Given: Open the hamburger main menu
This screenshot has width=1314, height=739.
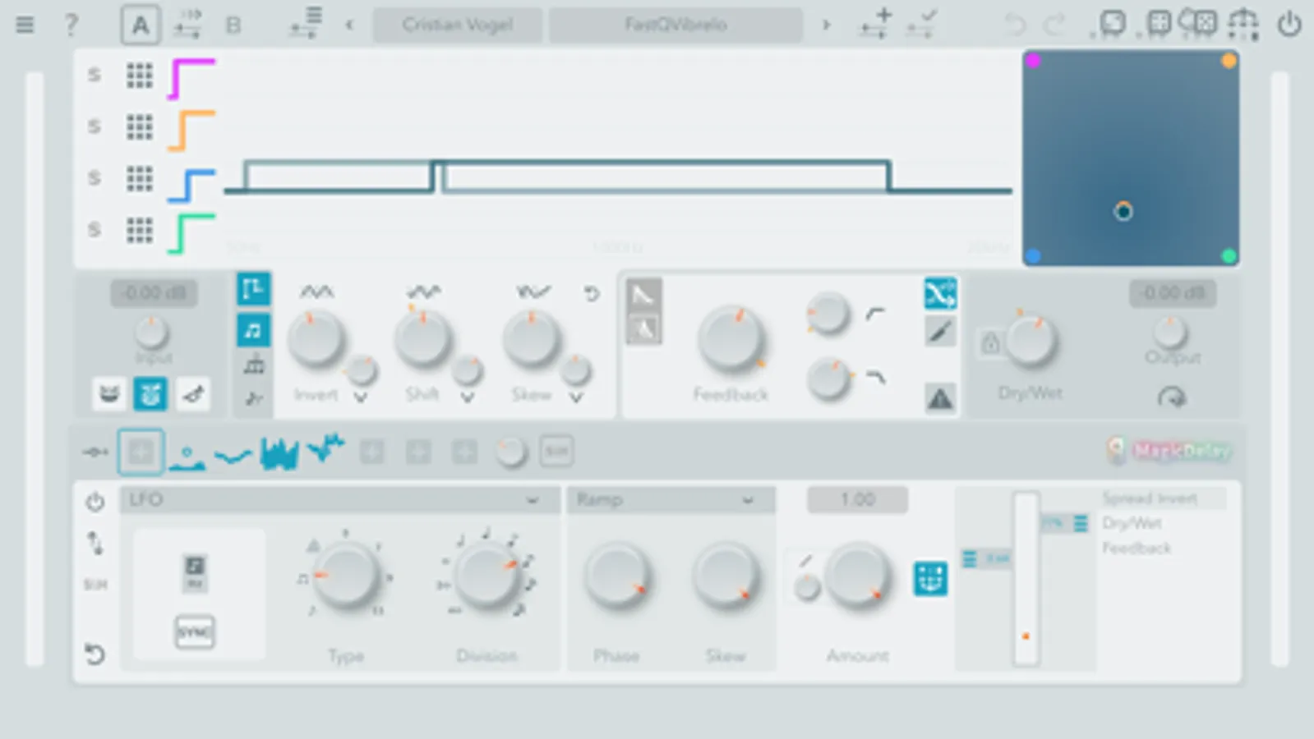Looking at the screenshot, I should tap(25, 25).
